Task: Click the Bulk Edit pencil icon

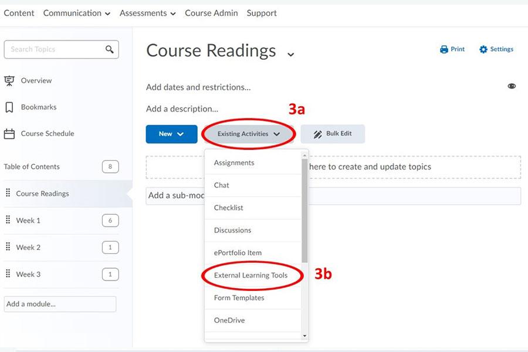Action: point(318,134)
